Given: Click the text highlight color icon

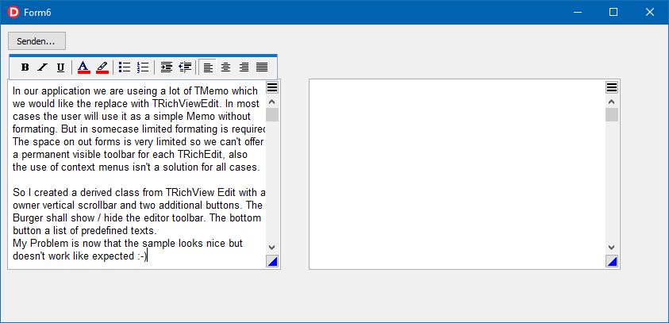Looking at the screenshot, I should 102,67.
